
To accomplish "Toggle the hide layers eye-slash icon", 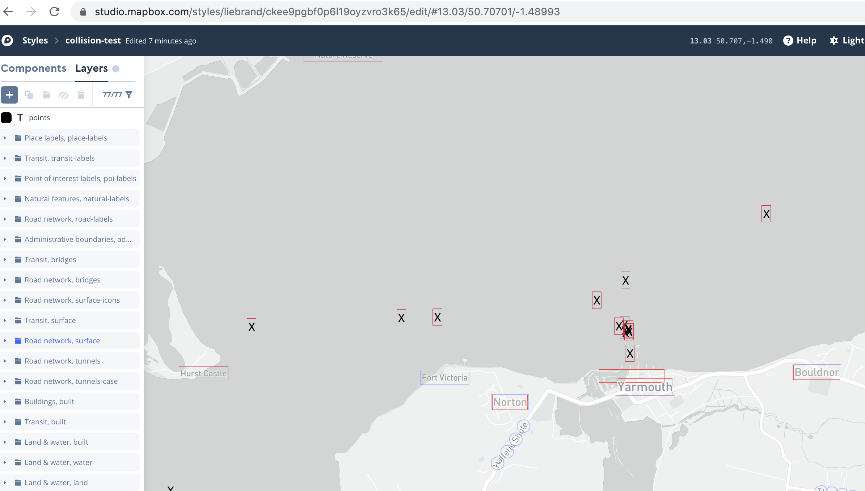I will tap(64, 95).
